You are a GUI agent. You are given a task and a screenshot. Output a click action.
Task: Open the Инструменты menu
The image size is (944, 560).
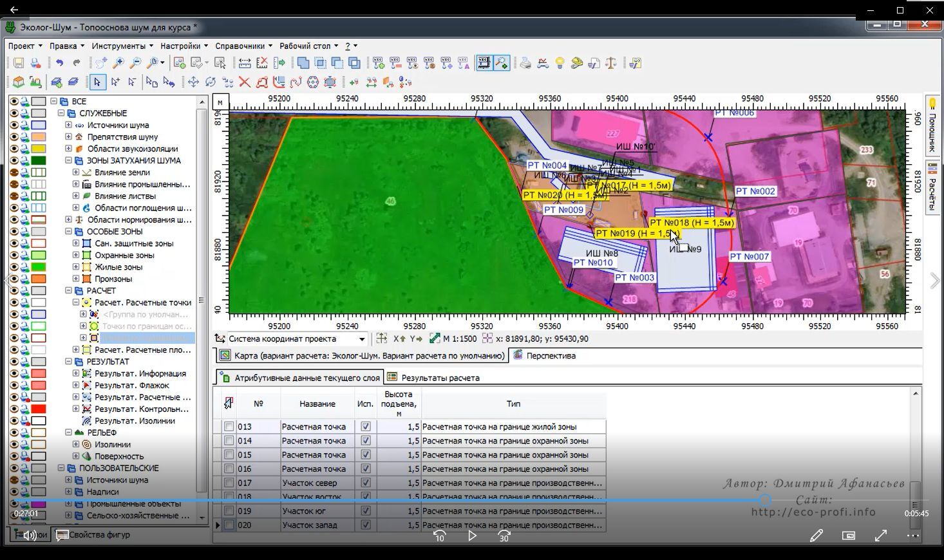click(122, 46)
